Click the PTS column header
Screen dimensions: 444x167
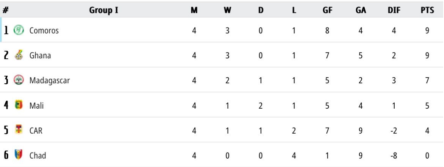click(x=427, y=11)
